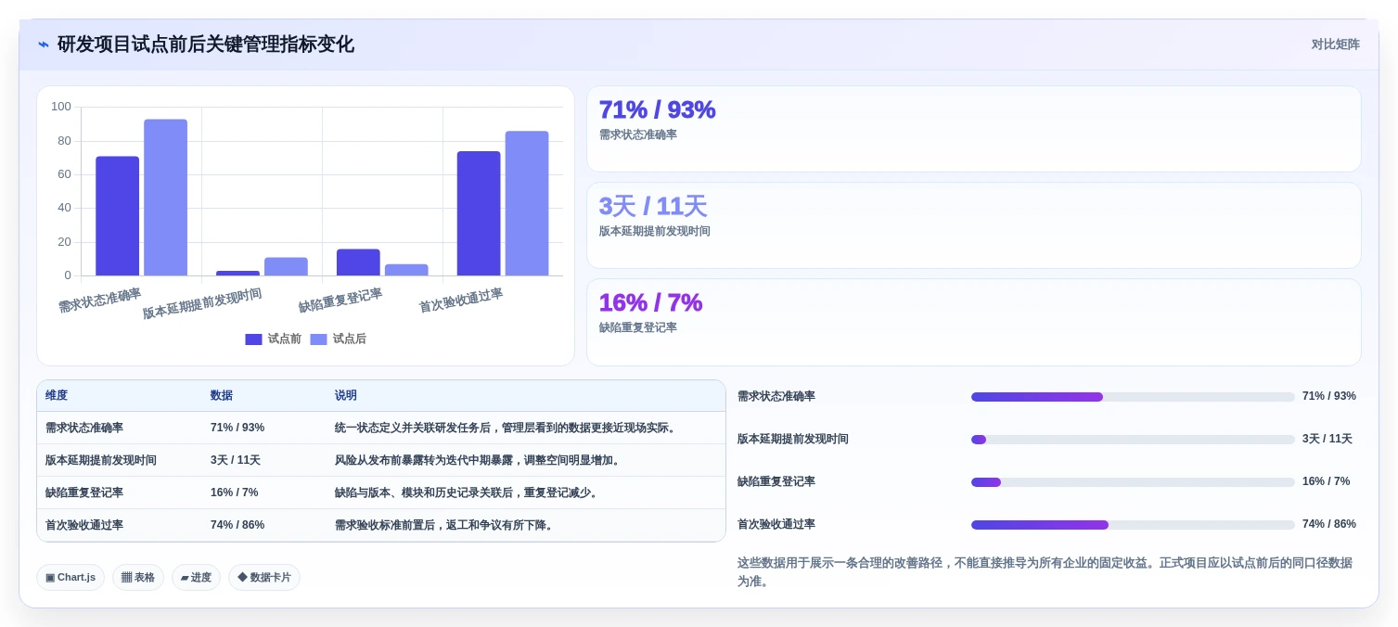Screen dimensions: 1398x627
Task: Click the 说明 table column header
Action: point(346,395)
